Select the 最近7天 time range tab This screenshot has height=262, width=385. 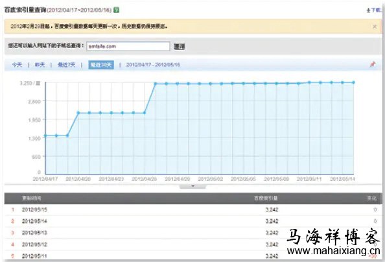[66, 65]
